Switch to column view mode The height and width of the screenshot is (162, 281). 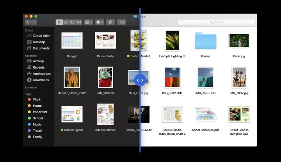tap(72, 22)
